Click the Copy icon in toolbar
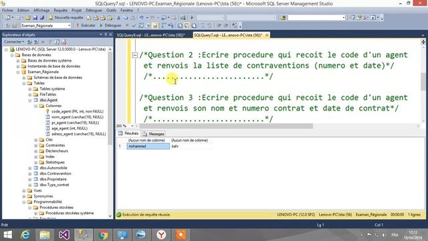The image size is (428, 241). (126, 18)
